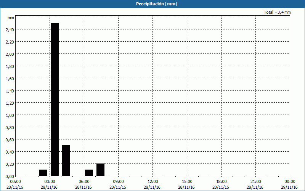Select the 1,00 value on y-axis
Viewport: 305px width, 191px height.
pos(10,115)
